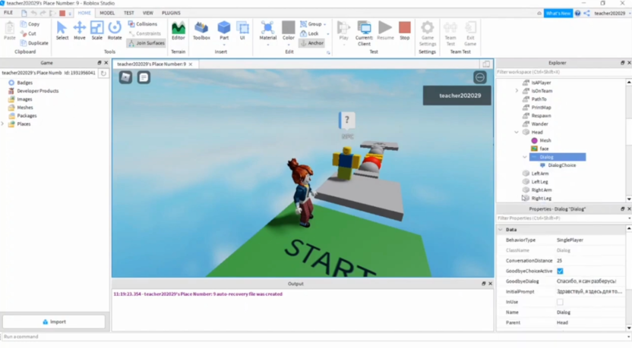Switch to the MODEL ribbon tab
The image size is (632, 348).
click(x=107, y=13)
